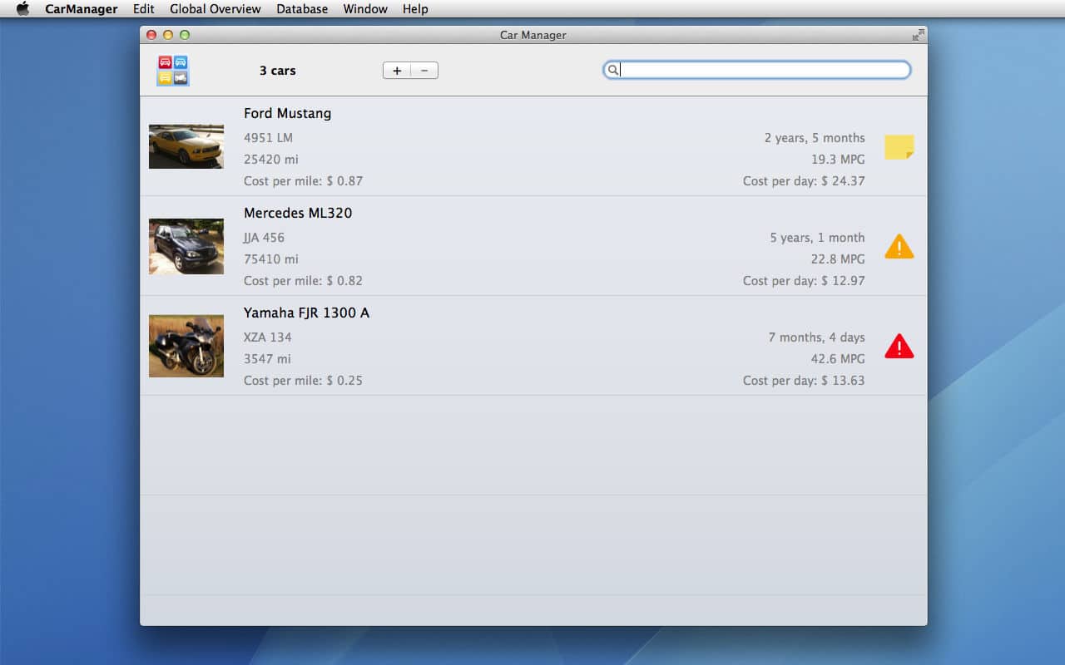The height and width of the screenshot is (665, 1065).
Task: Open the Window menu
Action: pos(365,9)
